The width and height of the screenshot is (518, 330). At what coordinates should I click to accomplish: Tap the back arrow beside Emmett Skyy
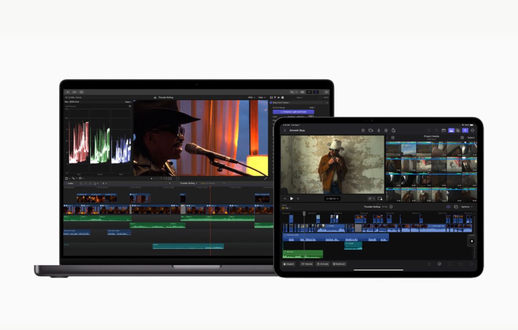tap(285, 130)
